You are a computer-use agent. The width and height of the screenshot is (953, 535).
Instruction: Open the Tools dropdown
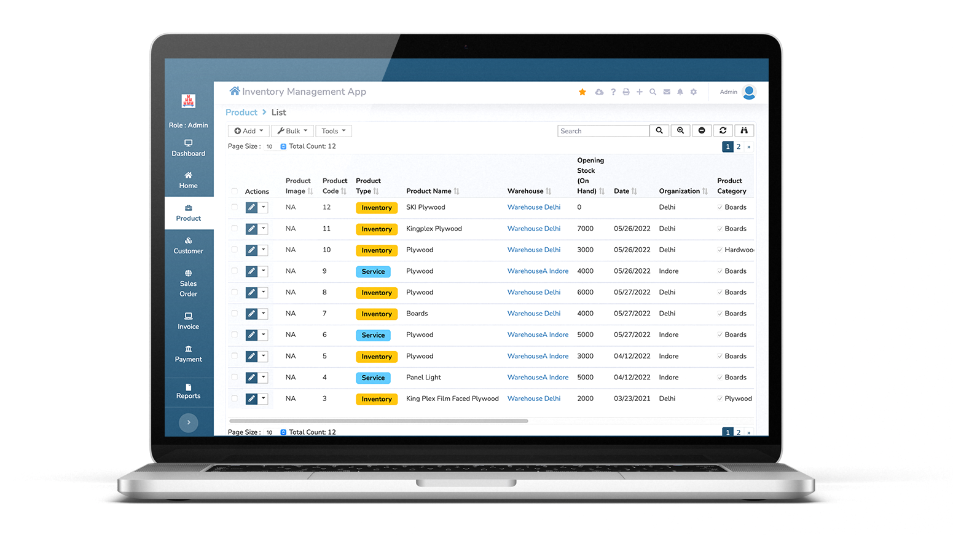point(333,130)
